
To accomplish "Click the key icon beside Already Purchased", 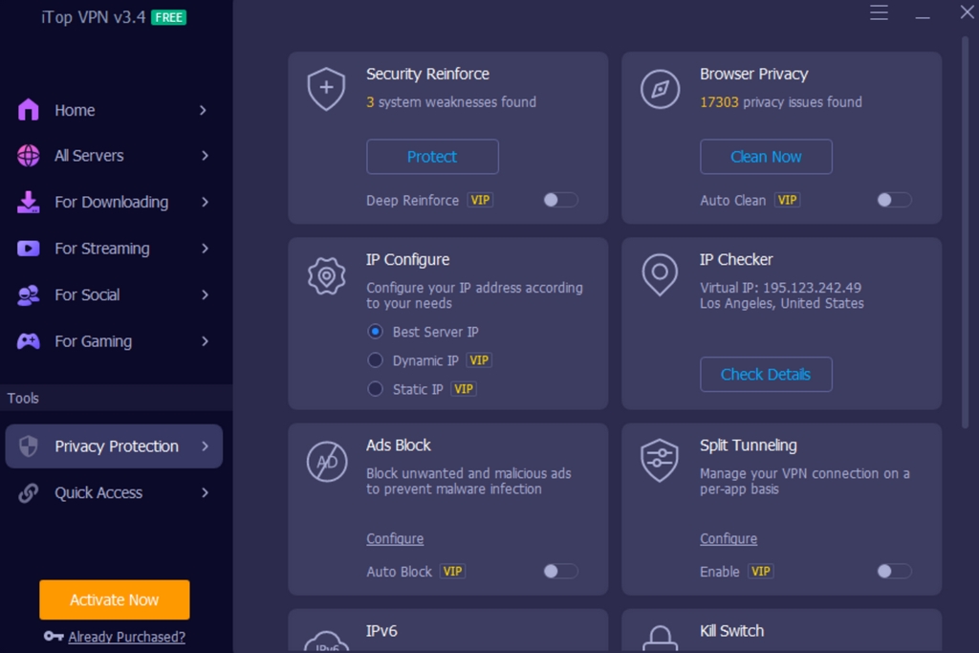I will [54, 636].
